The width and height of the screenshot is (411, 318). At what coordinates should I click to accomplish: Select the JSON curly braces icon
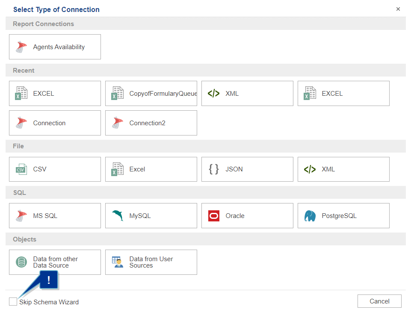pyautogui.click(x=213, y=169)
